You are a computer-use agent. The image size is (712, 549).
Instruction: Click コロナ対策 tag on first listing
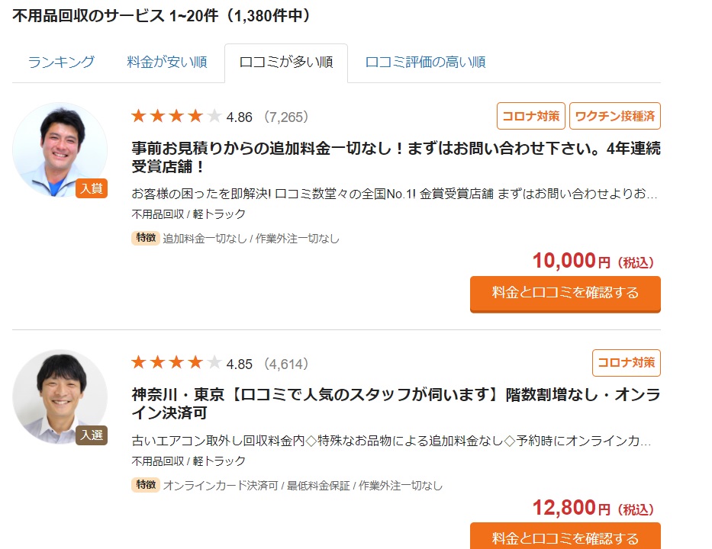(531, 116)
